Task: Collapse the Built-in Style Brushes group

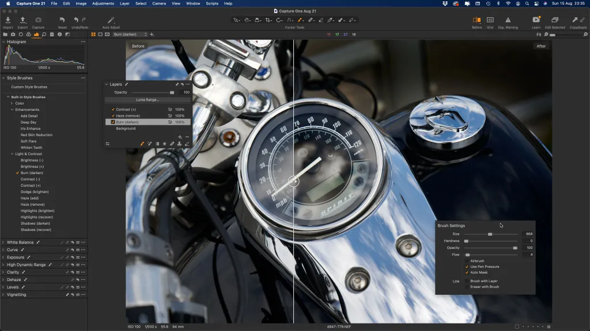Action: (8, 97)
